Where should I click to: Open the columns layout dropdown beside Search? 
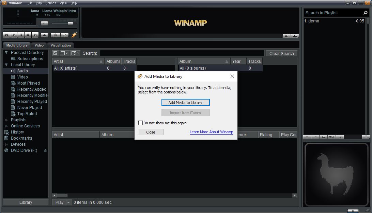point(75,53)
